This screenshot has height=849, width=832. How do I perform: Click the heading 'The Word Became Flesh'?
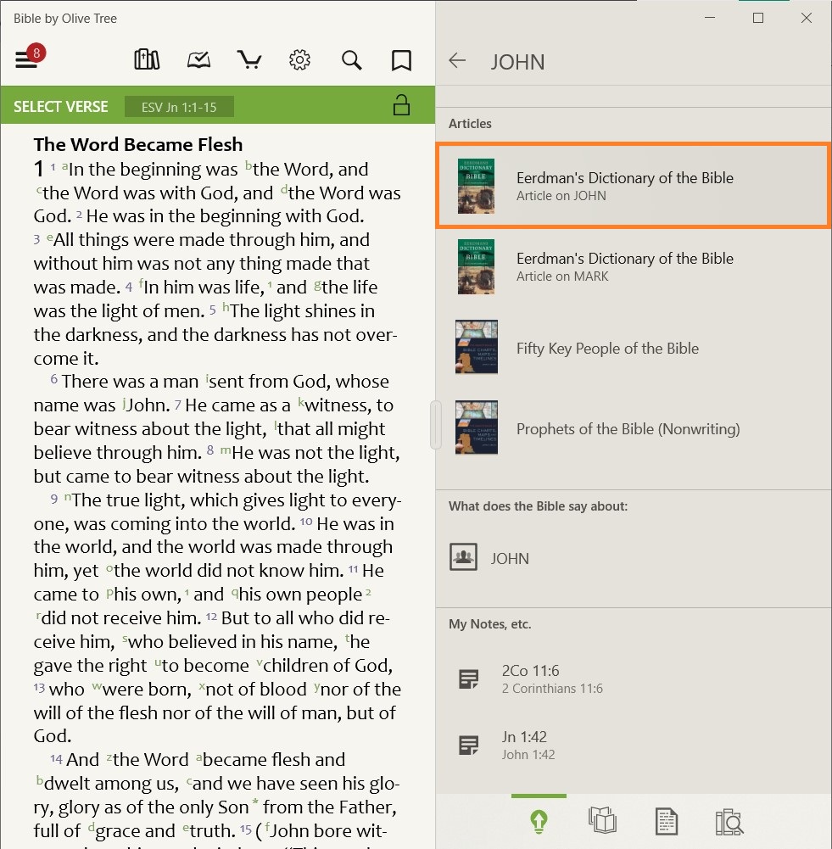[138, 144]
